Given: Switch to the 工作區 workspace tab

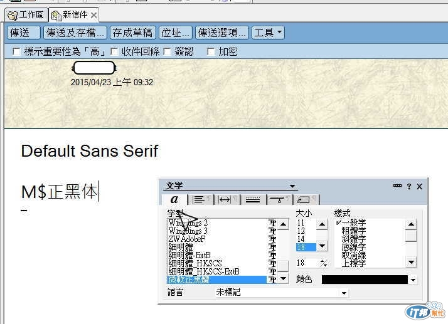Looking at the screenshot, I should tap(26, 14).
